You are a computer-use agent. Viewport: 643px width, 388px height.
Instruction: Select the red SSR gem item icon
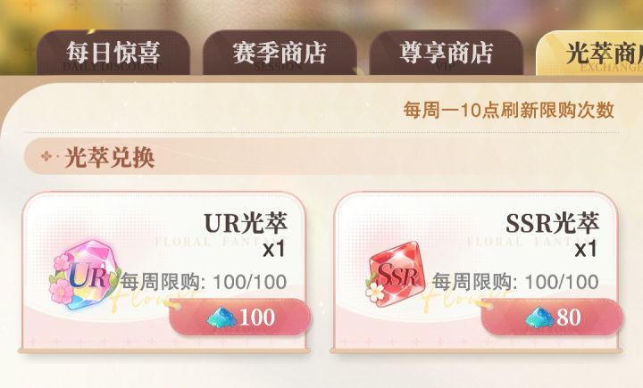[x=395, y=274]
